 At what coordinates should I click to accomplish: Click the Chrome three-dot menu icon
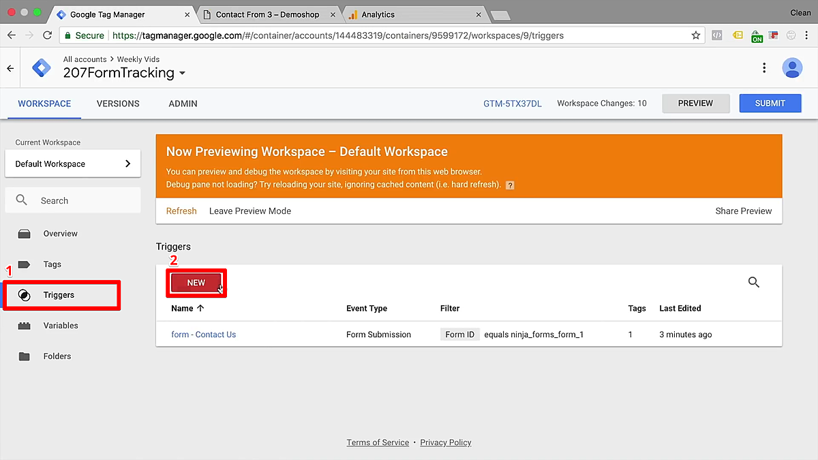[808, 35]
